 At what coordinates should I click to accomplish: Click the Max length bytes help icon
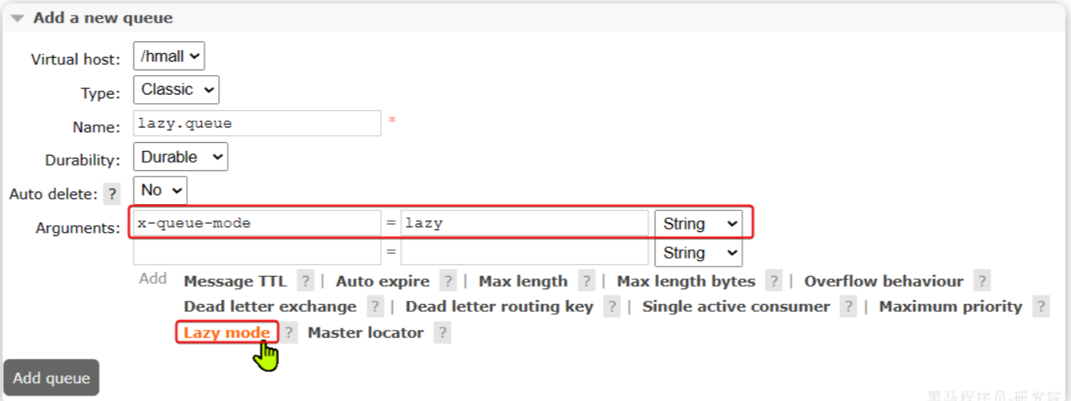[x=774, y=281]
